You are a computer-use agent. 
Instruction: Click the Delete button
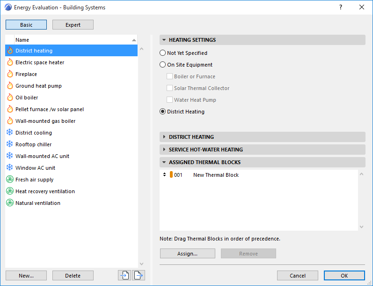click(73, 276)
